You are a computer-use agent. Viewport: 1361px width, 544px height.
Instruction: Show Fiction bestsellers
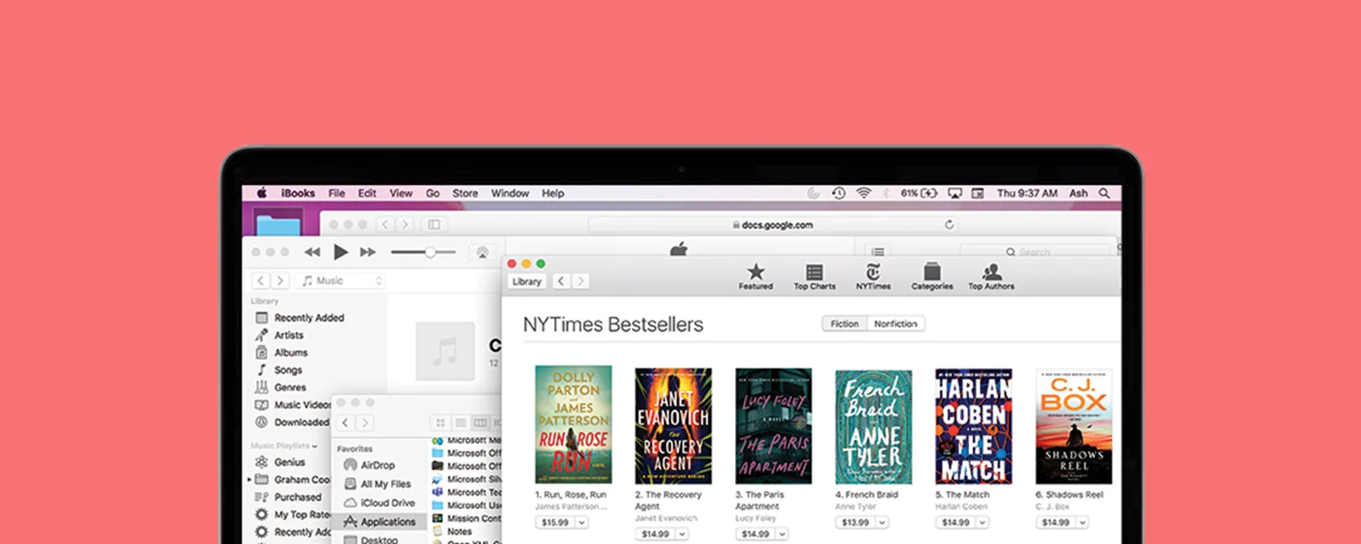[845, 324]
